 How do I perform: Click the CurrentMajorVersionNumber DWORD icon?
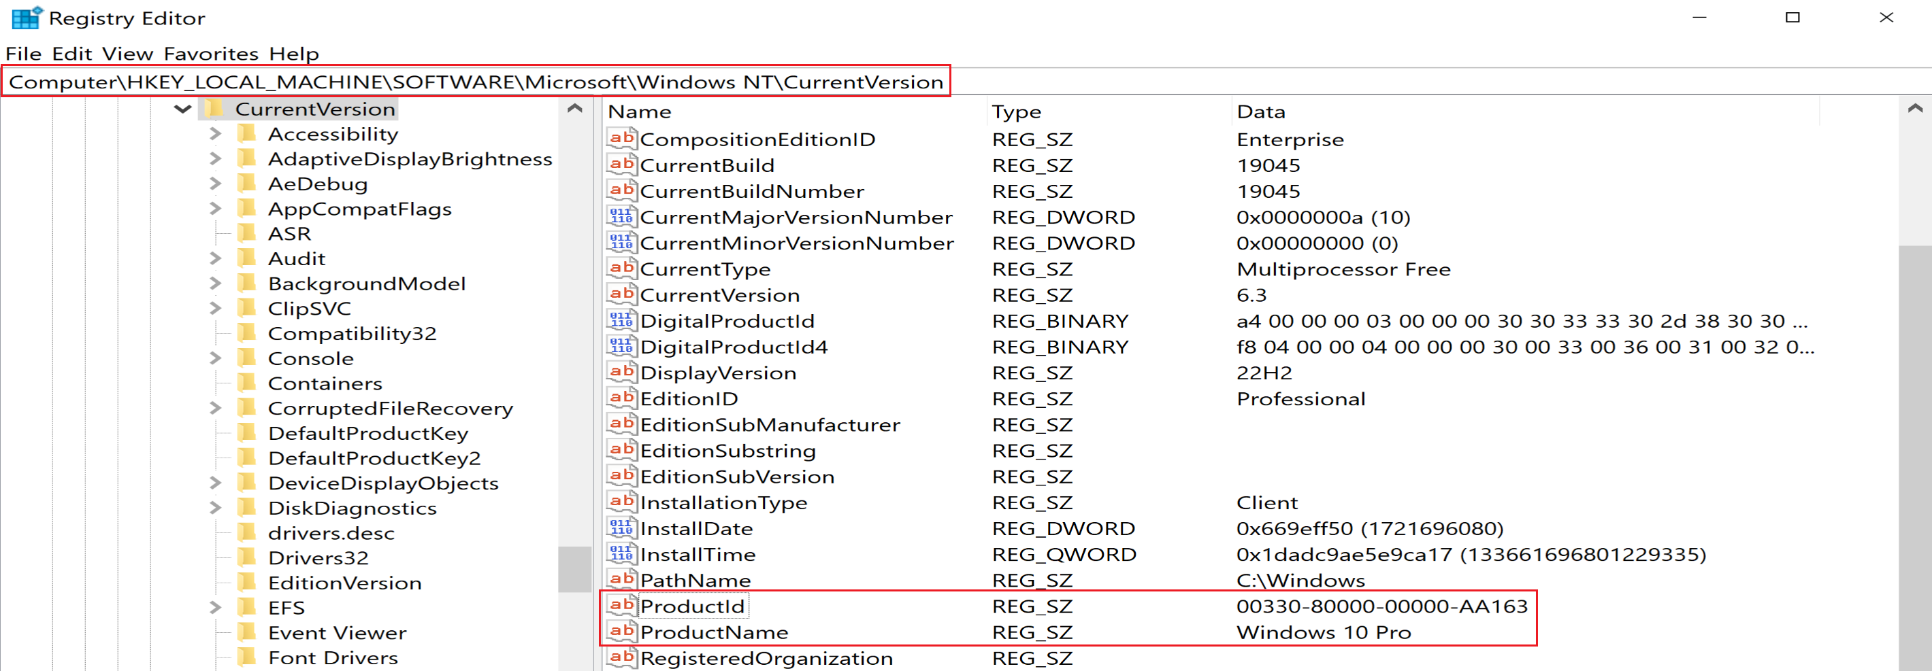[x=621, y=216]
